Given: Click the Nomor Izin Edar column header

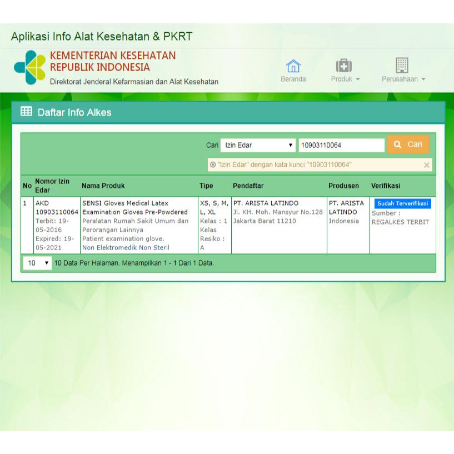Looking at the screenshot, I should pyautogui.click(x=52, y=186).
